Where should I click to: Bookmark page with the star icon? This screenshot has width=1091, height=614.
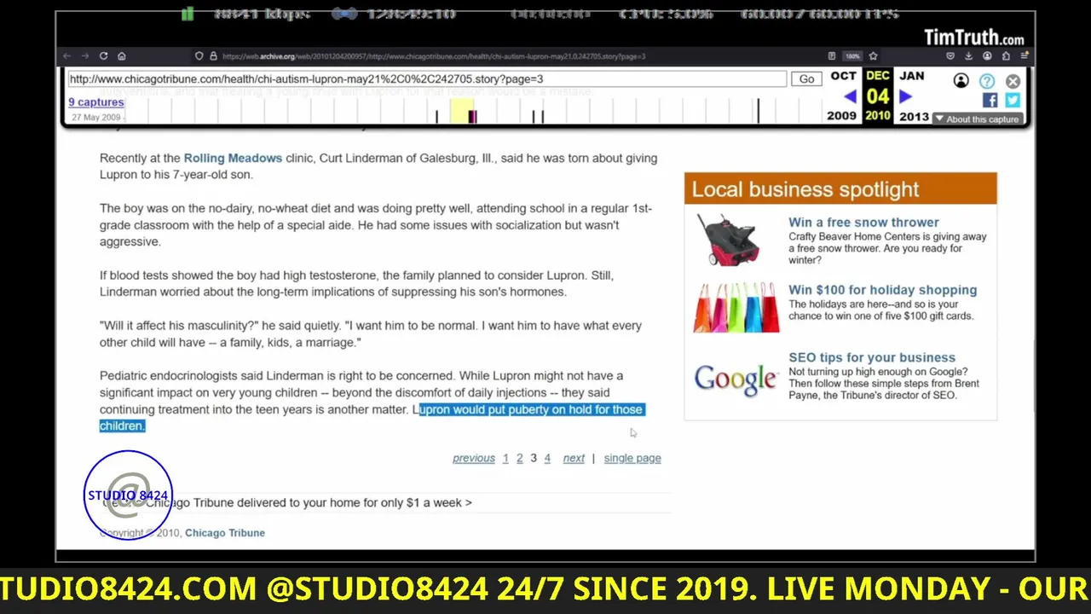click(873, 56)
